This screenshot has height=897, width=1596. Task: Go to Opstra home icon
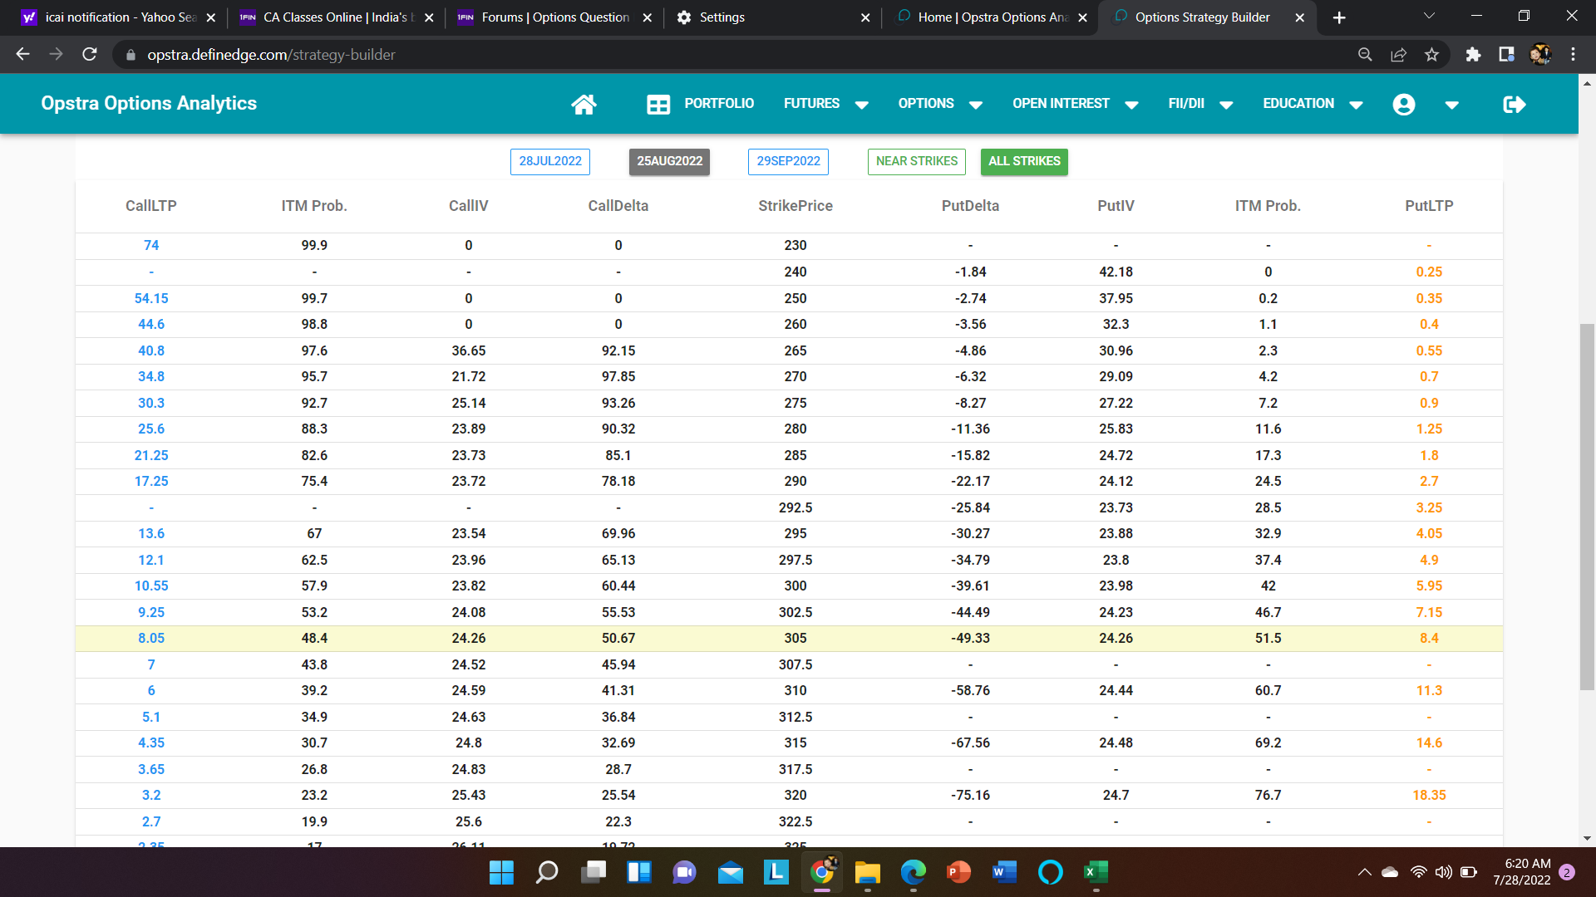point(584,104)
